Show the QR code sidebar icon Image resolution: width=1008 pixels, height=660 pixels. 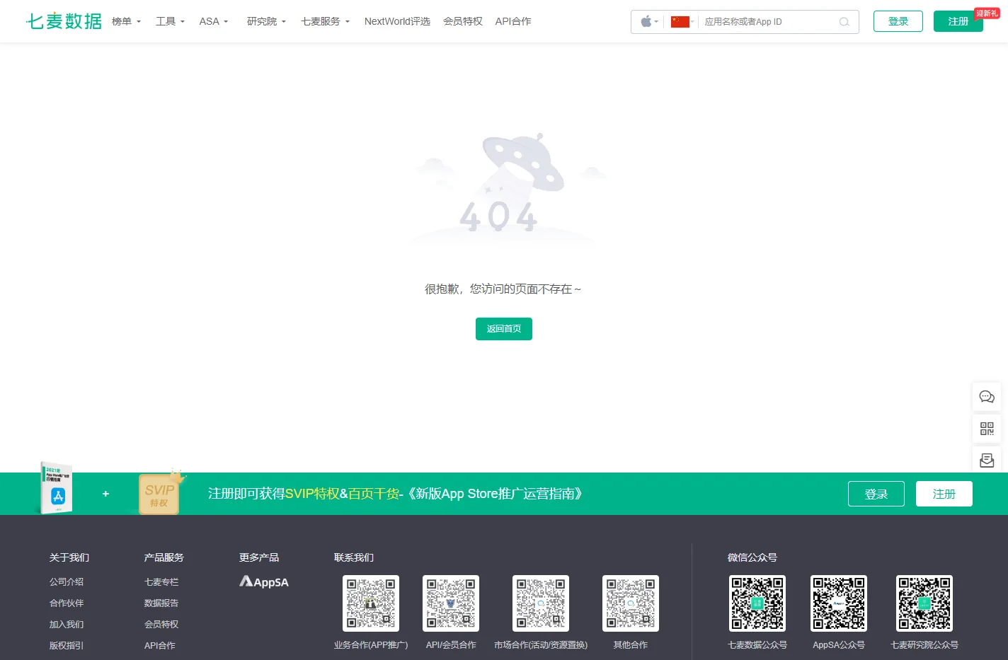point(987,429)
